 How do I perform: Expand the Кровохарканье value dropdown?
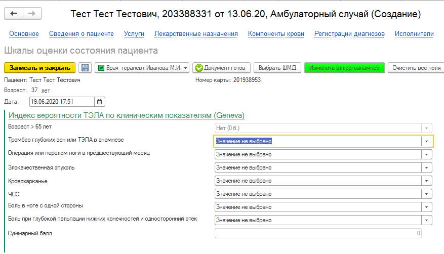point(427,181)
